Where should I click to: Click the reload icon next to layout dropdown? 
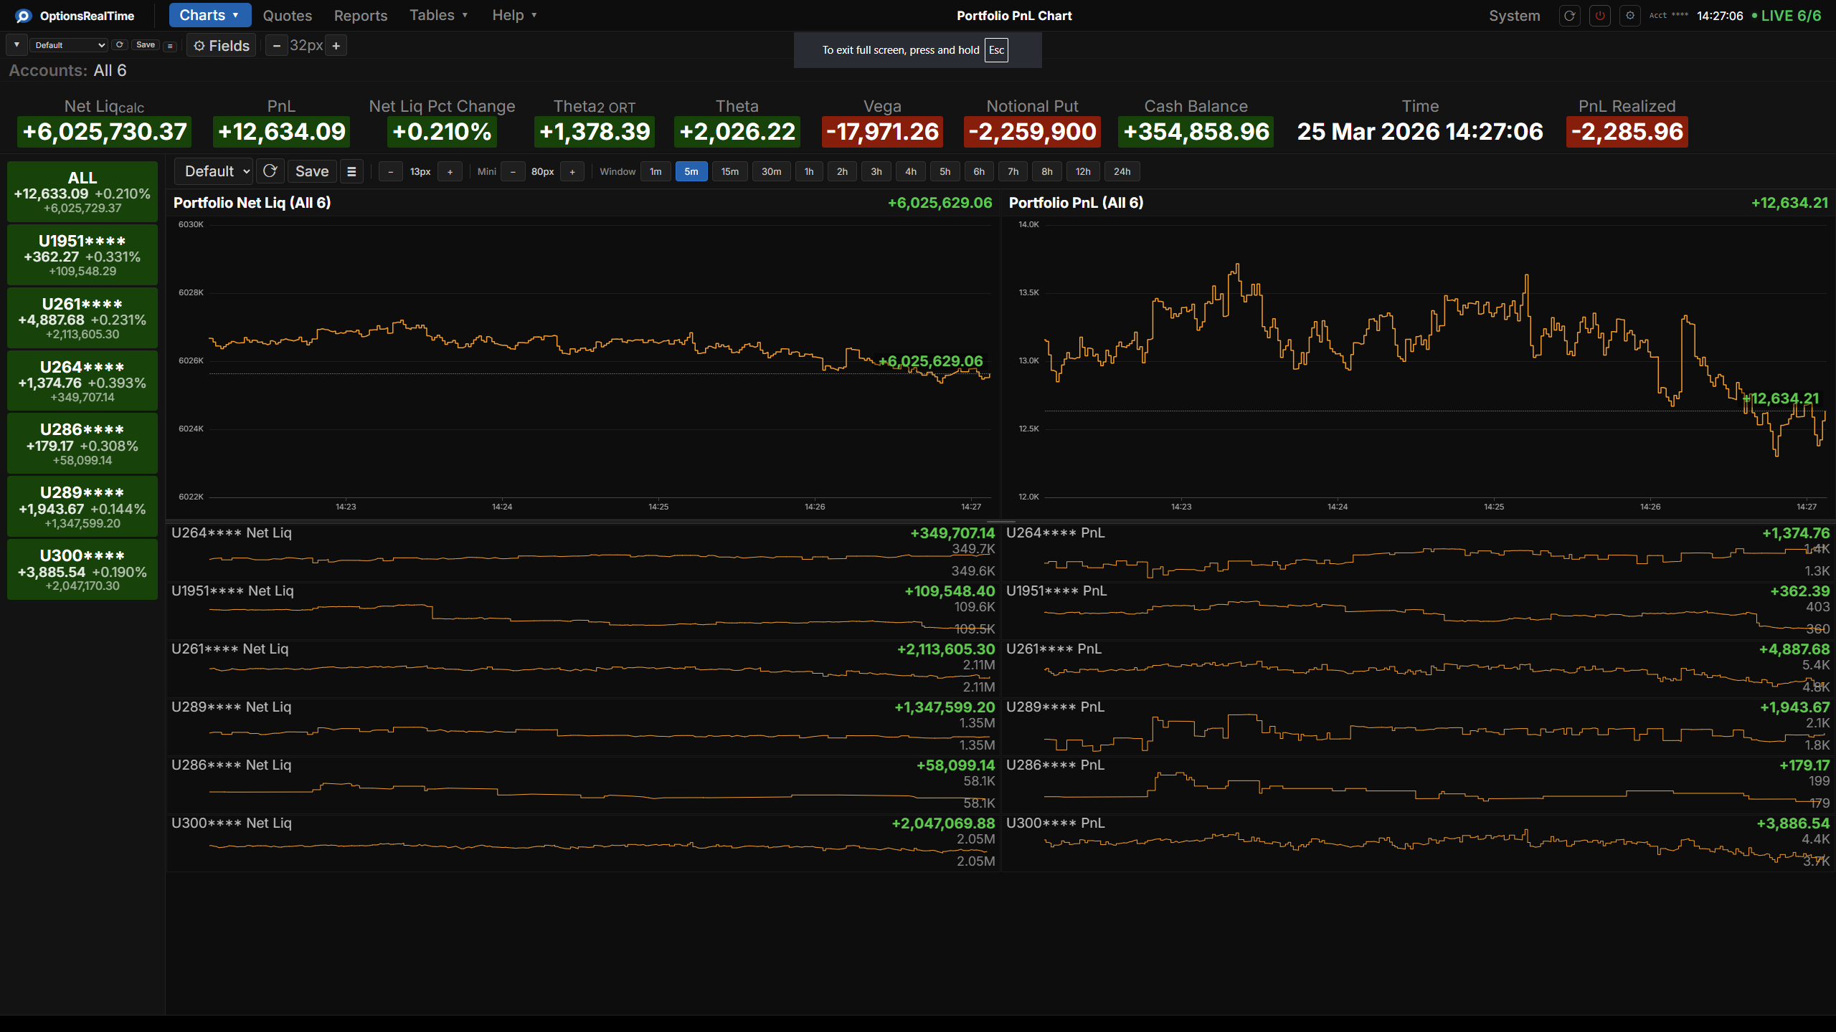(120, 44)
